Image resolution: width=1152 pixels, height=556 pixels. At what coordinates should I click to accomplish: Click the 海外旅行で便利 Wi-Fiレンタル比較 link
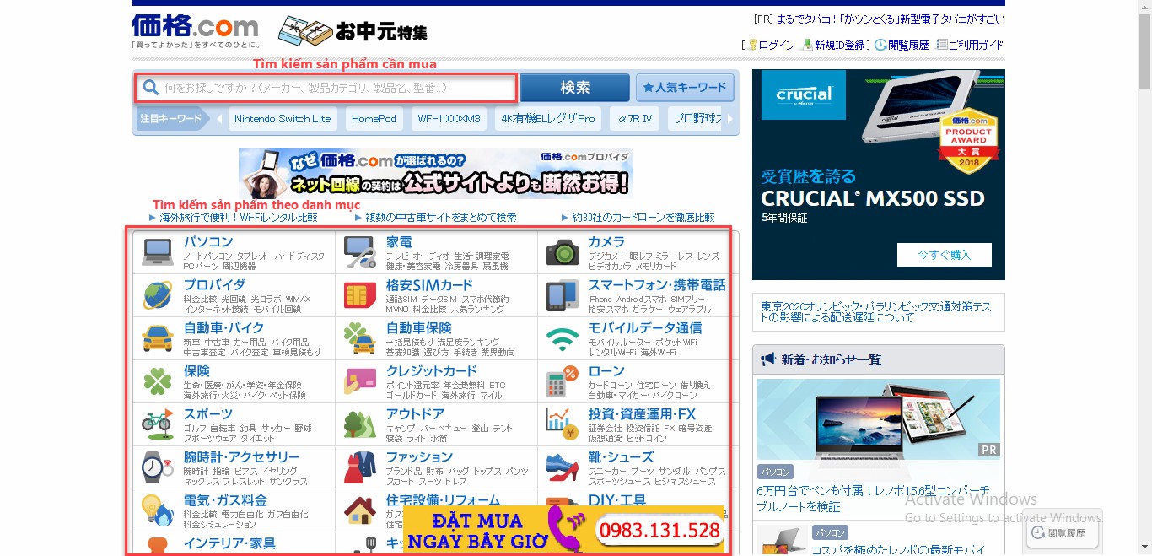[x=239, y=218]
